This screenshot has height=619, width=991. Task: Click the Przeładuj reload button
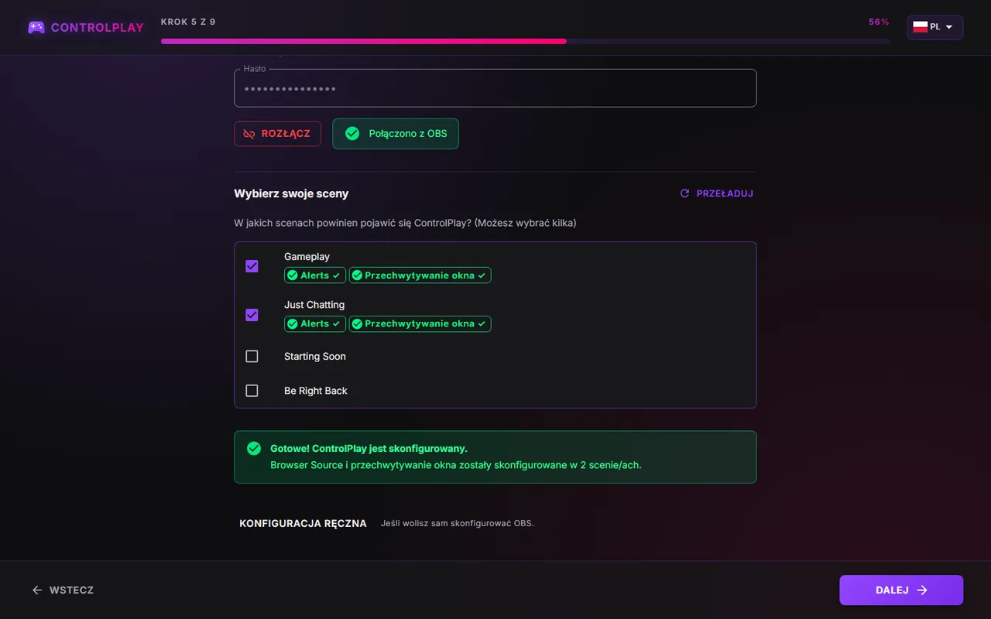click(x=716, y=193)
